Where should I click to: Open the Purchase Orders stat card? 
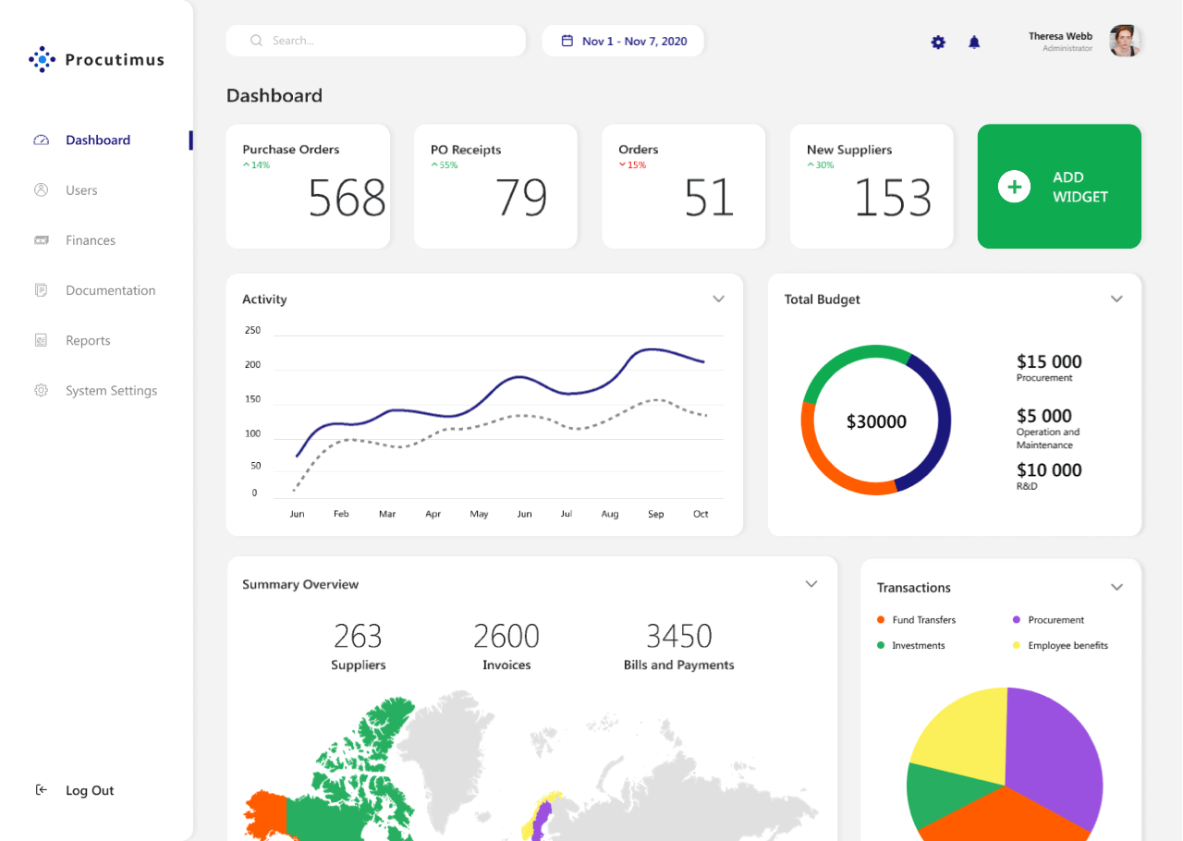pos(308,187)
